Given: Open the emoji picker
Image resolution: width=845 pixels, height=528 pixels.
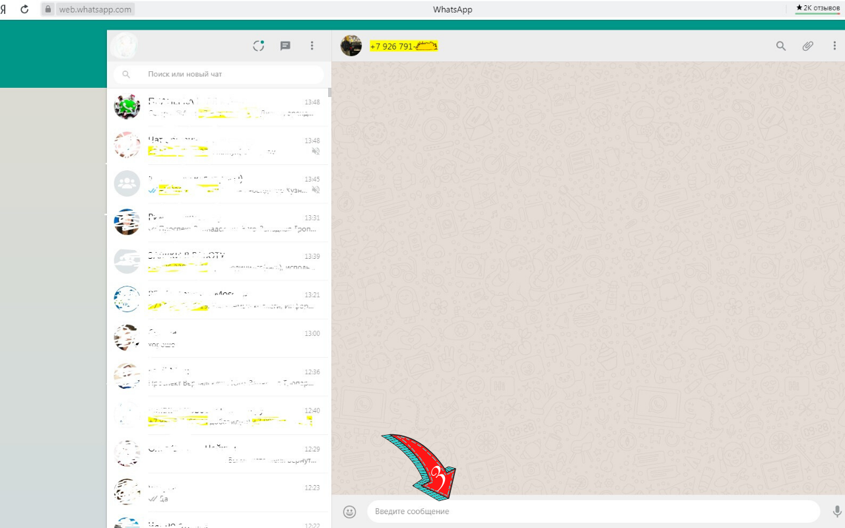Looking at the screenshot, I should pyautogui.click(x=350, y=511).
